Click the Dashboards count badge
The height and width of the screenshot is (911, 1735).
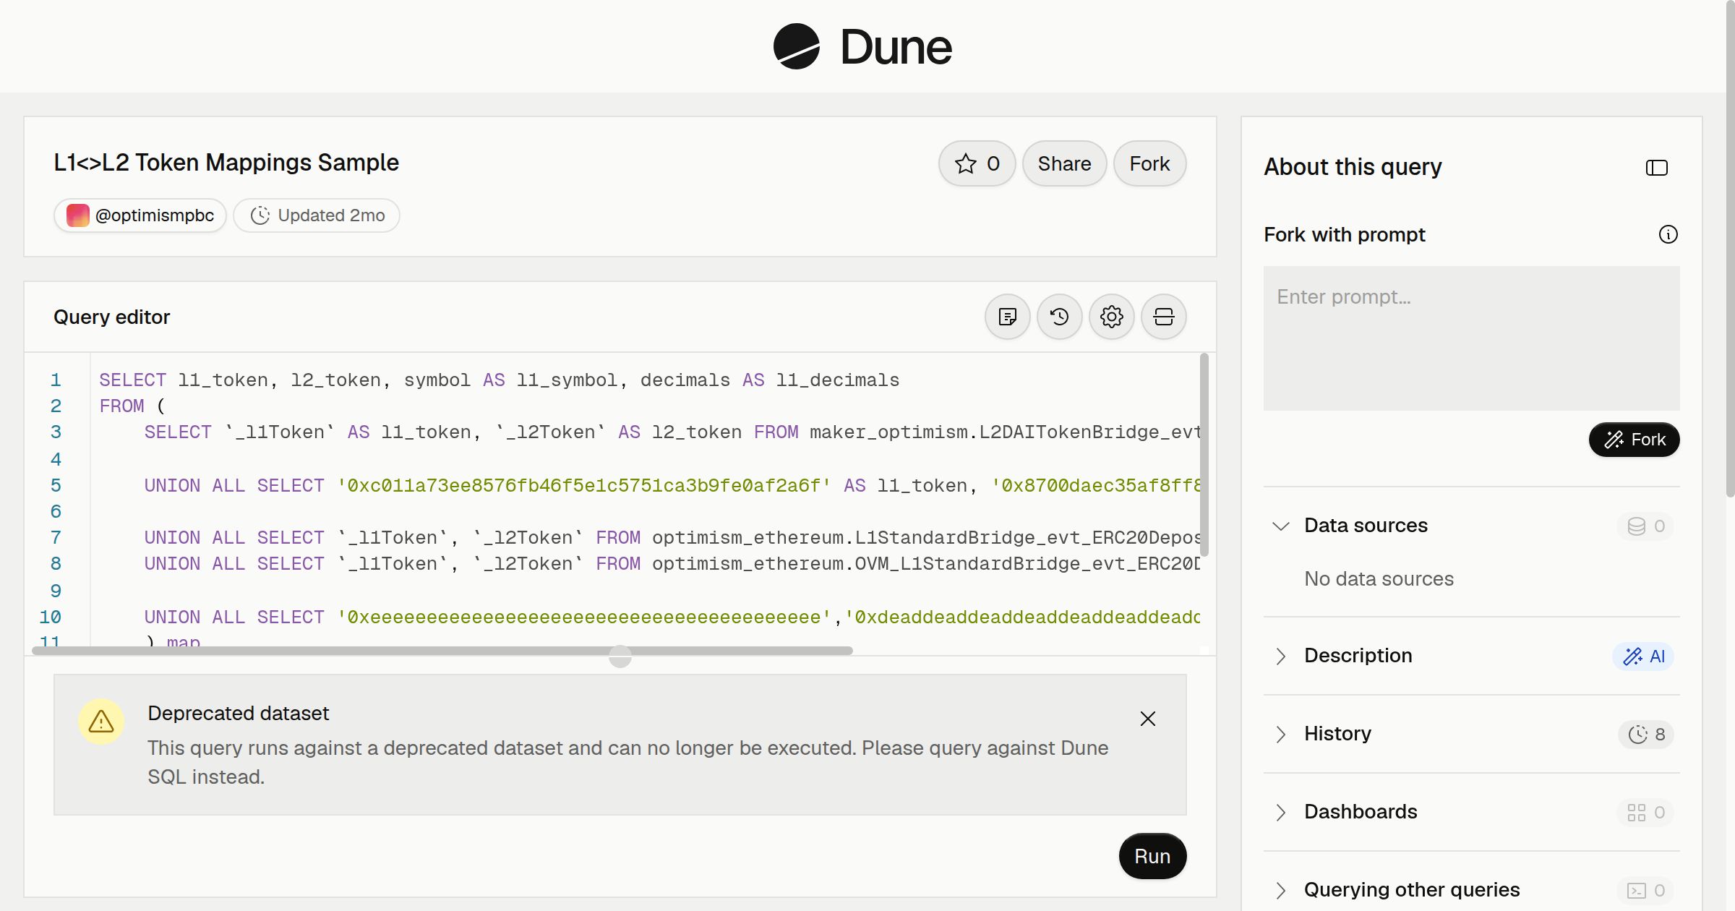point(1645,813)
